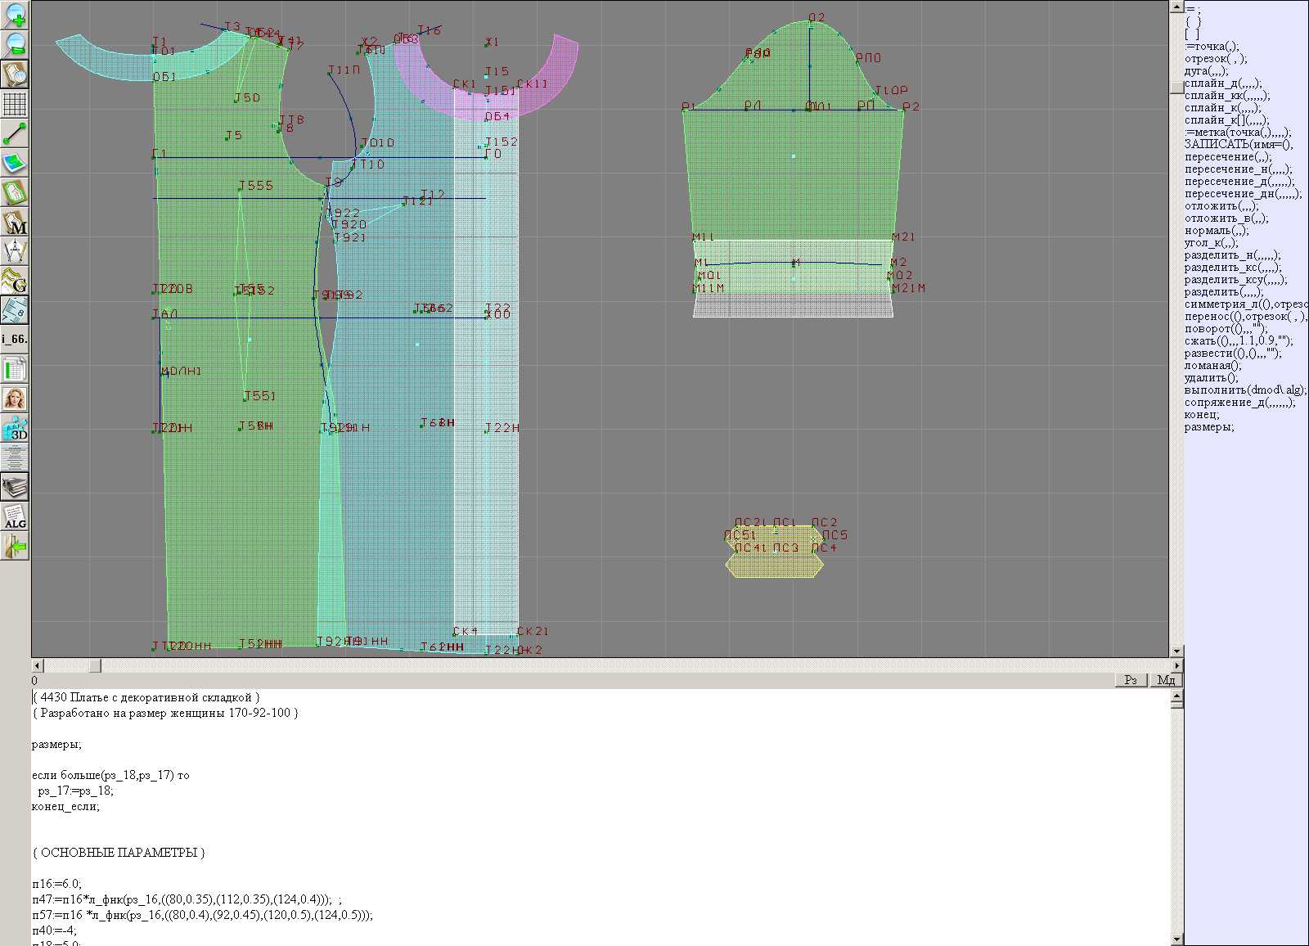This screenshot has height=946, width=1309.
Task: Click the canvas vertical scrollbar down arrow
Action: (x=1176, y=651)
